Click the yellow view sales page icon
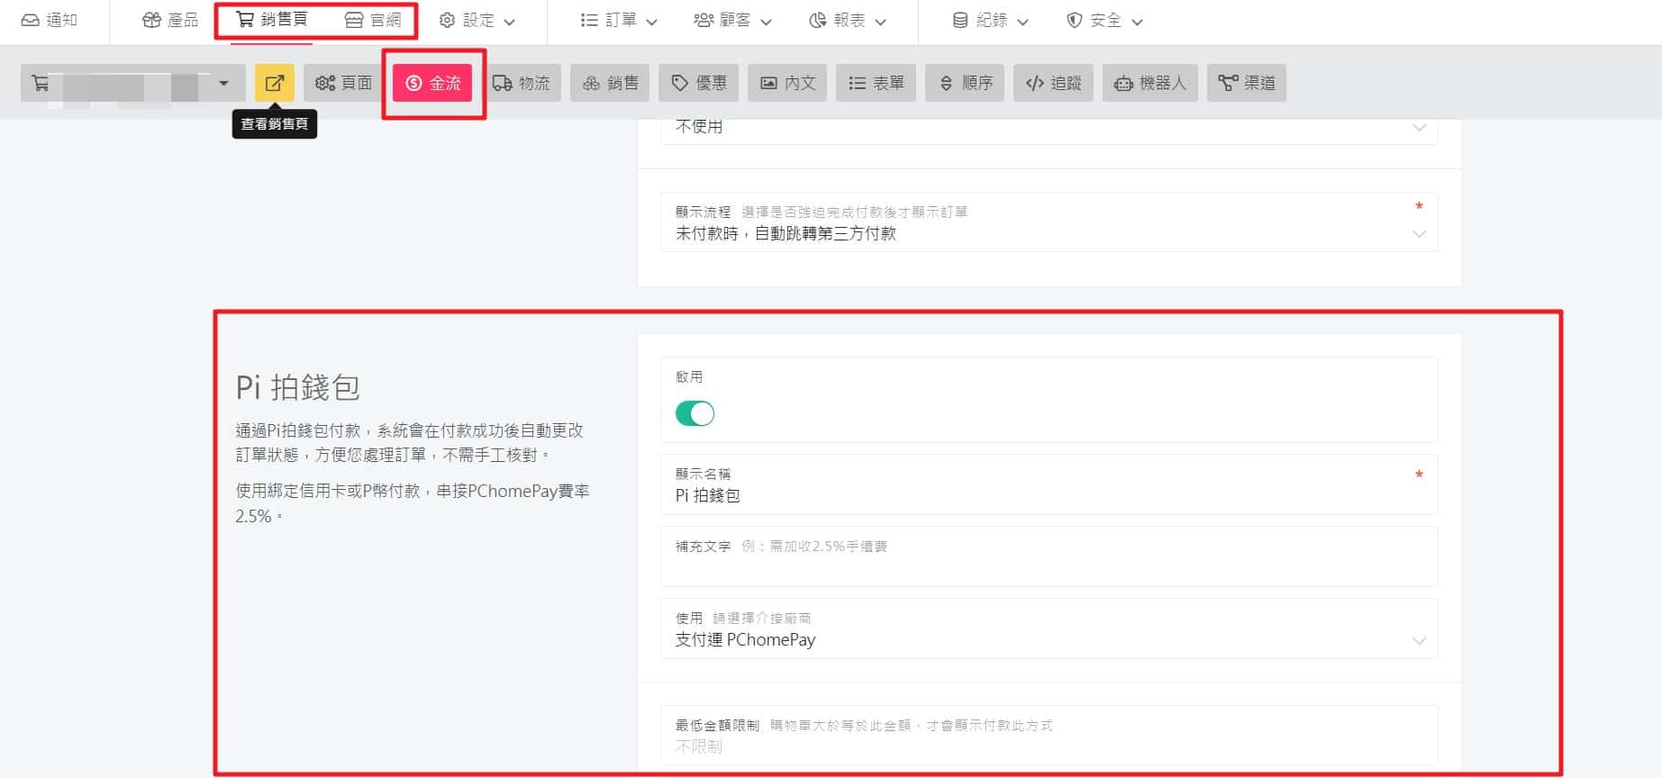The width and height of the screenshot is (1662, 778). [x=274, y=83]
